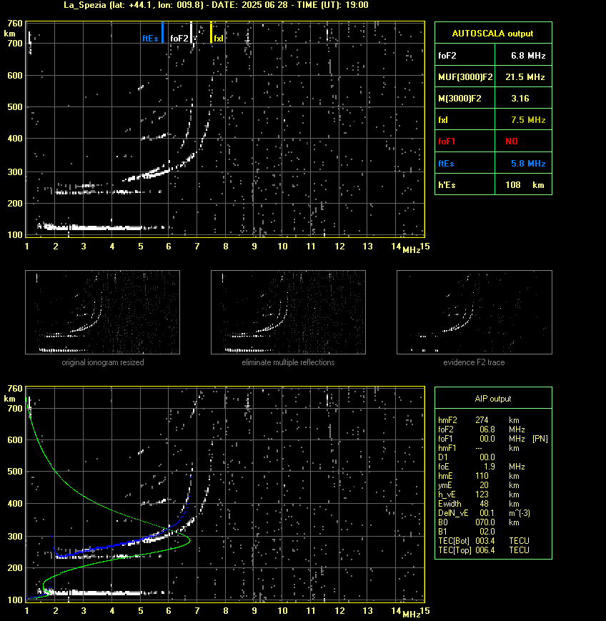Click the '760' km axis label of the top ionogram
Screen dimensions: 606x621
click(15, 24)
